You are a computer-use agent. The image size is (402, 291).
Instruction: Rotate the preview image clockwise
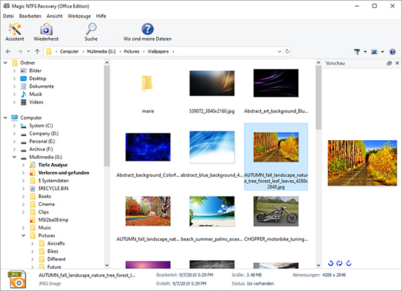[348, 263]
